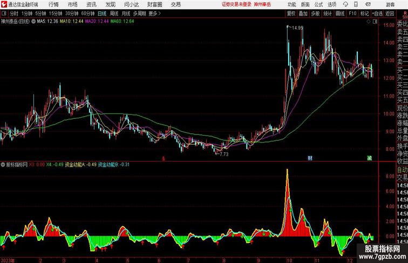Viewport: 408px width, 263px height.
Task: Click the 游客 user label
Action: click(390, 4)
